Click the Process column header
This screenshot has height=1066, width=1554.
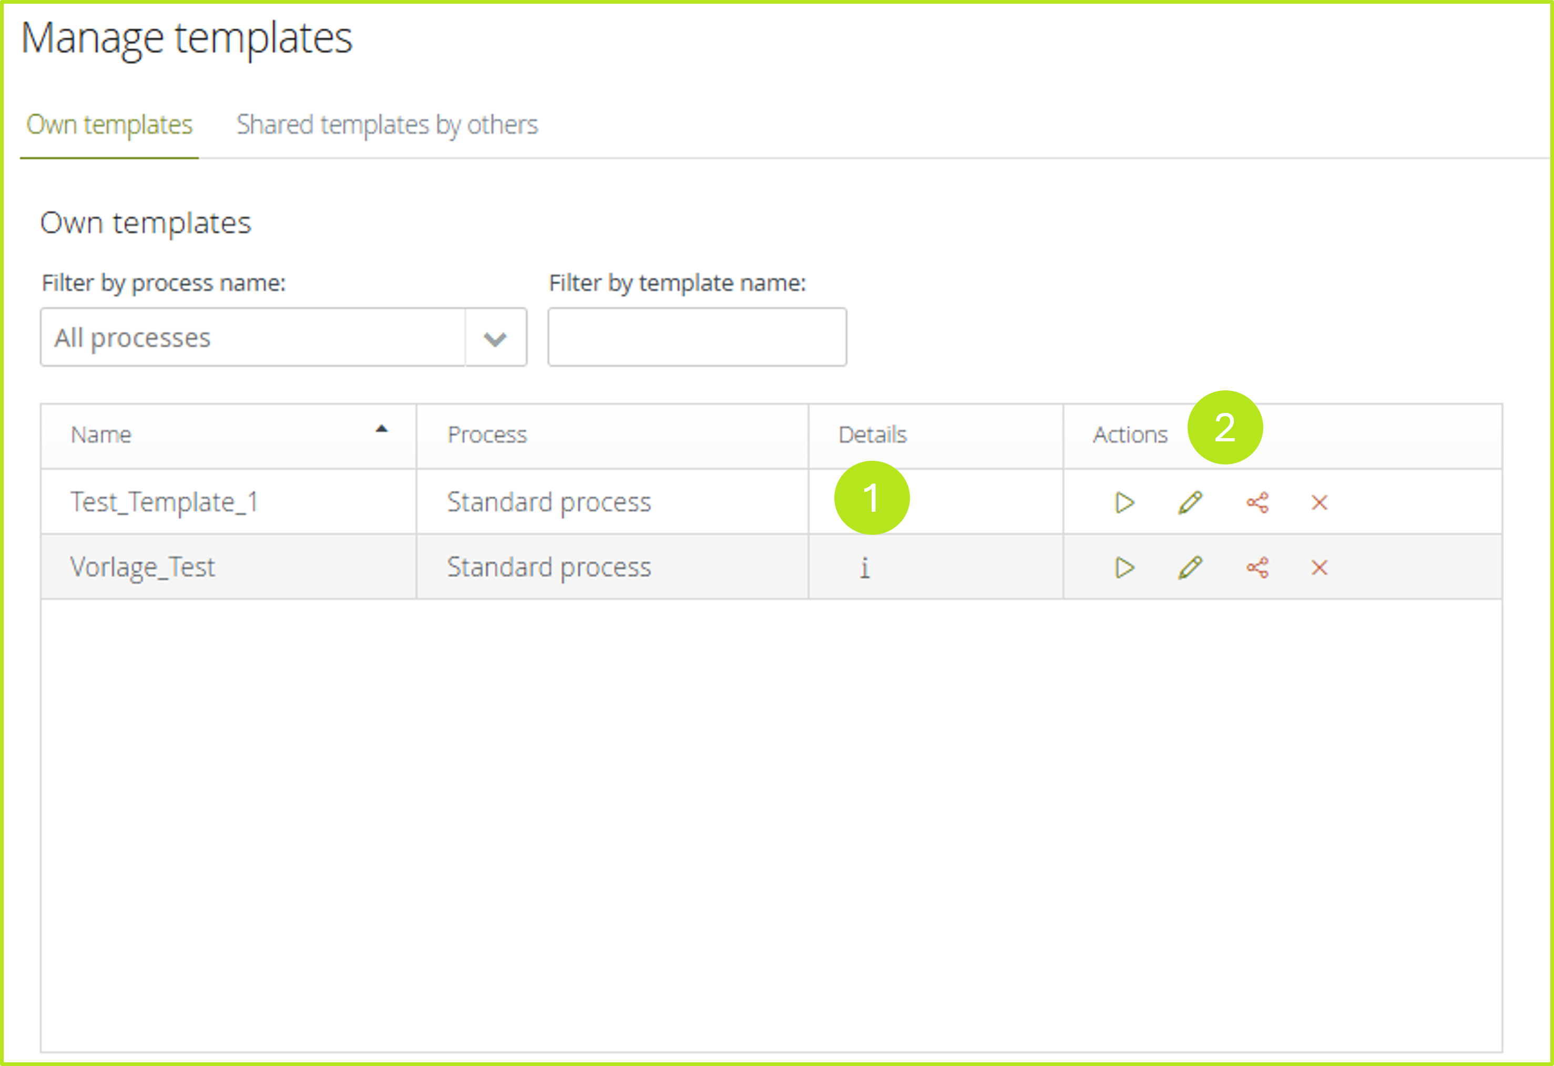click(487, 435)
